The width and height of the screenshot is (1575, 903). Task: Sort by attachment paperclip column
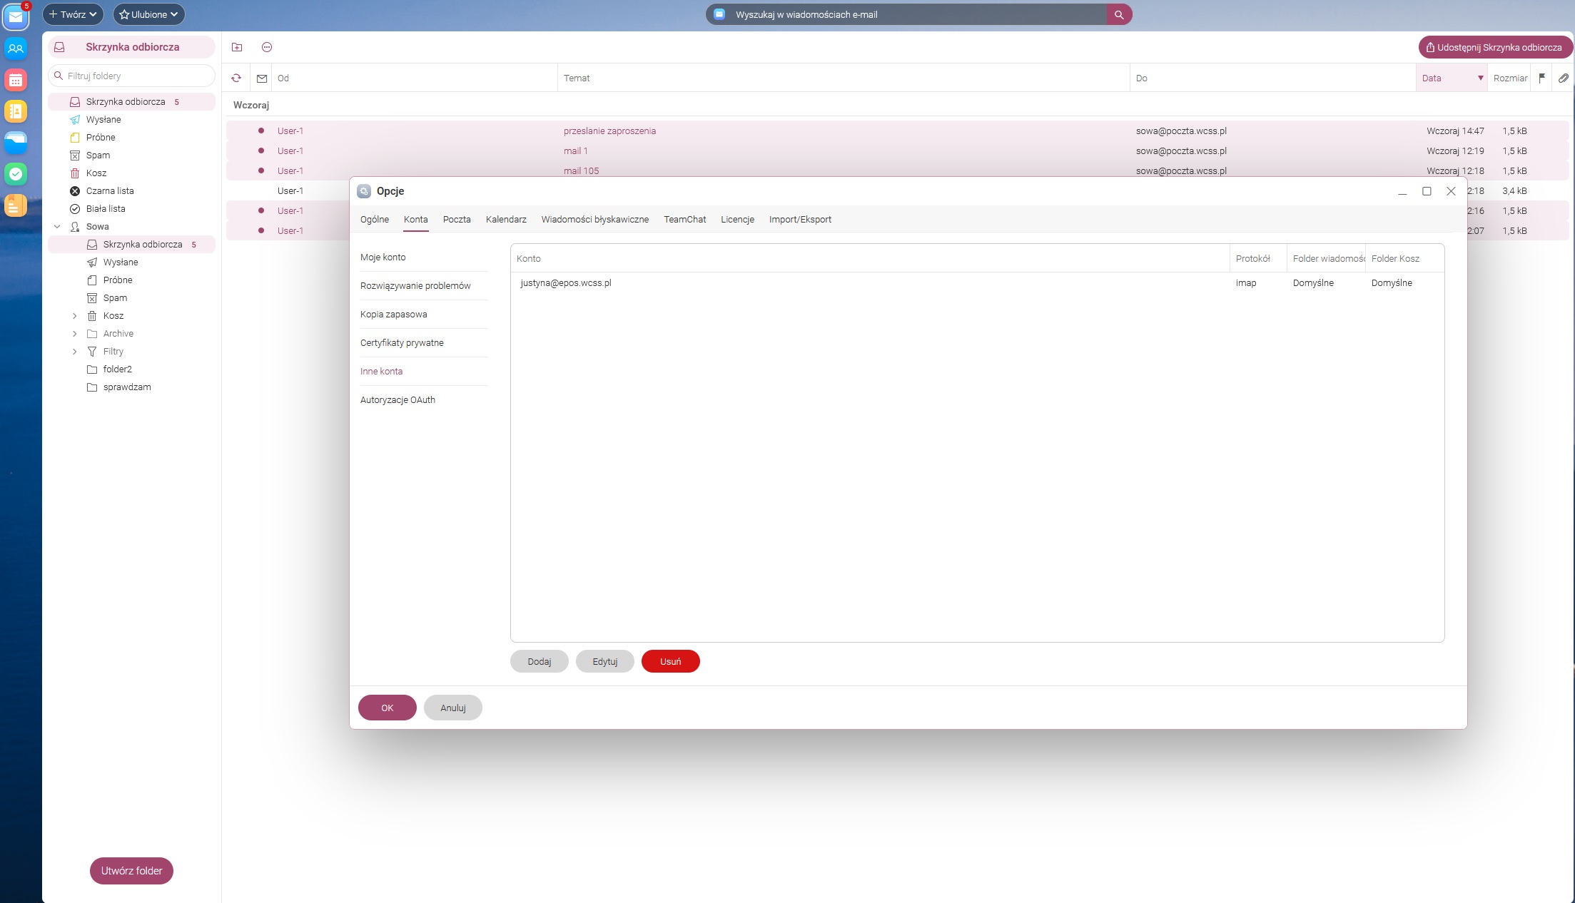point(1563,78)
